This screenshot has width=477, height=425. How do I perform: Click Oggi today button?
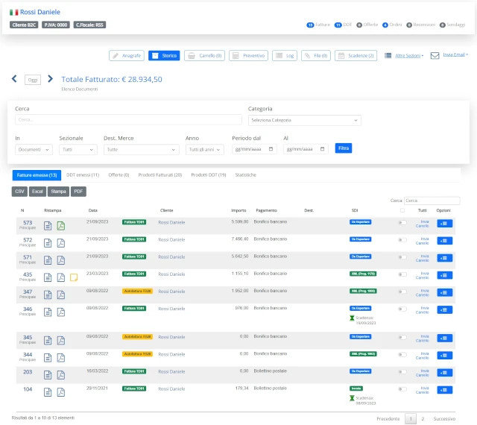point(33,80)
